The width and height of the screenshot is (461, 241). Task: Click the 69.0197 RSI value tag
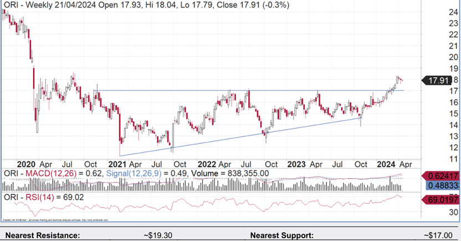pyautogui.click(x=441, y=199)
